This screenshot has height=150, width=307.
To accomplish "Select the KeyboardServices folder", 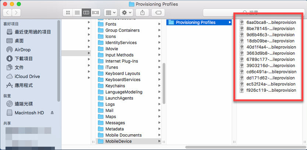I will (x=129, y=80).
